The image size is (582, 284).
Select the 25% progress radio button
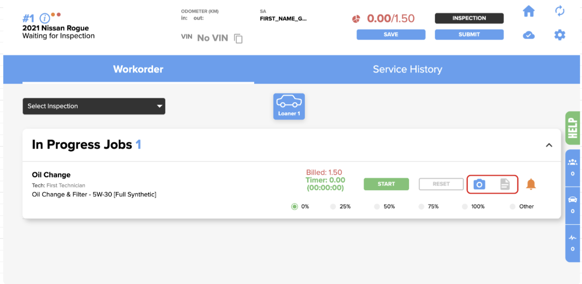pos(333,207)
